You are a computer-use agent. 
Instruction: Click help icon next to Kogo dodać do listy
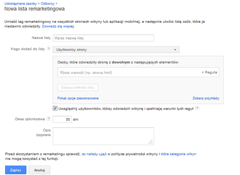(48, 50)
